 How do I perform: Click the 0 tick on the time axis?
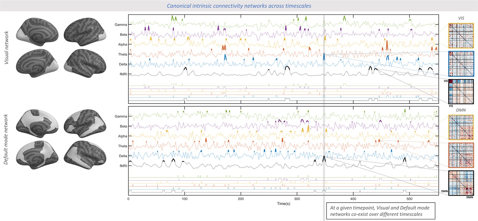coord(128,199)
